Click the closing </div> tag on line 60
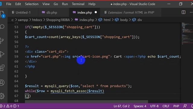The width and height of the screenshot is (193, 109). point(31,61)
